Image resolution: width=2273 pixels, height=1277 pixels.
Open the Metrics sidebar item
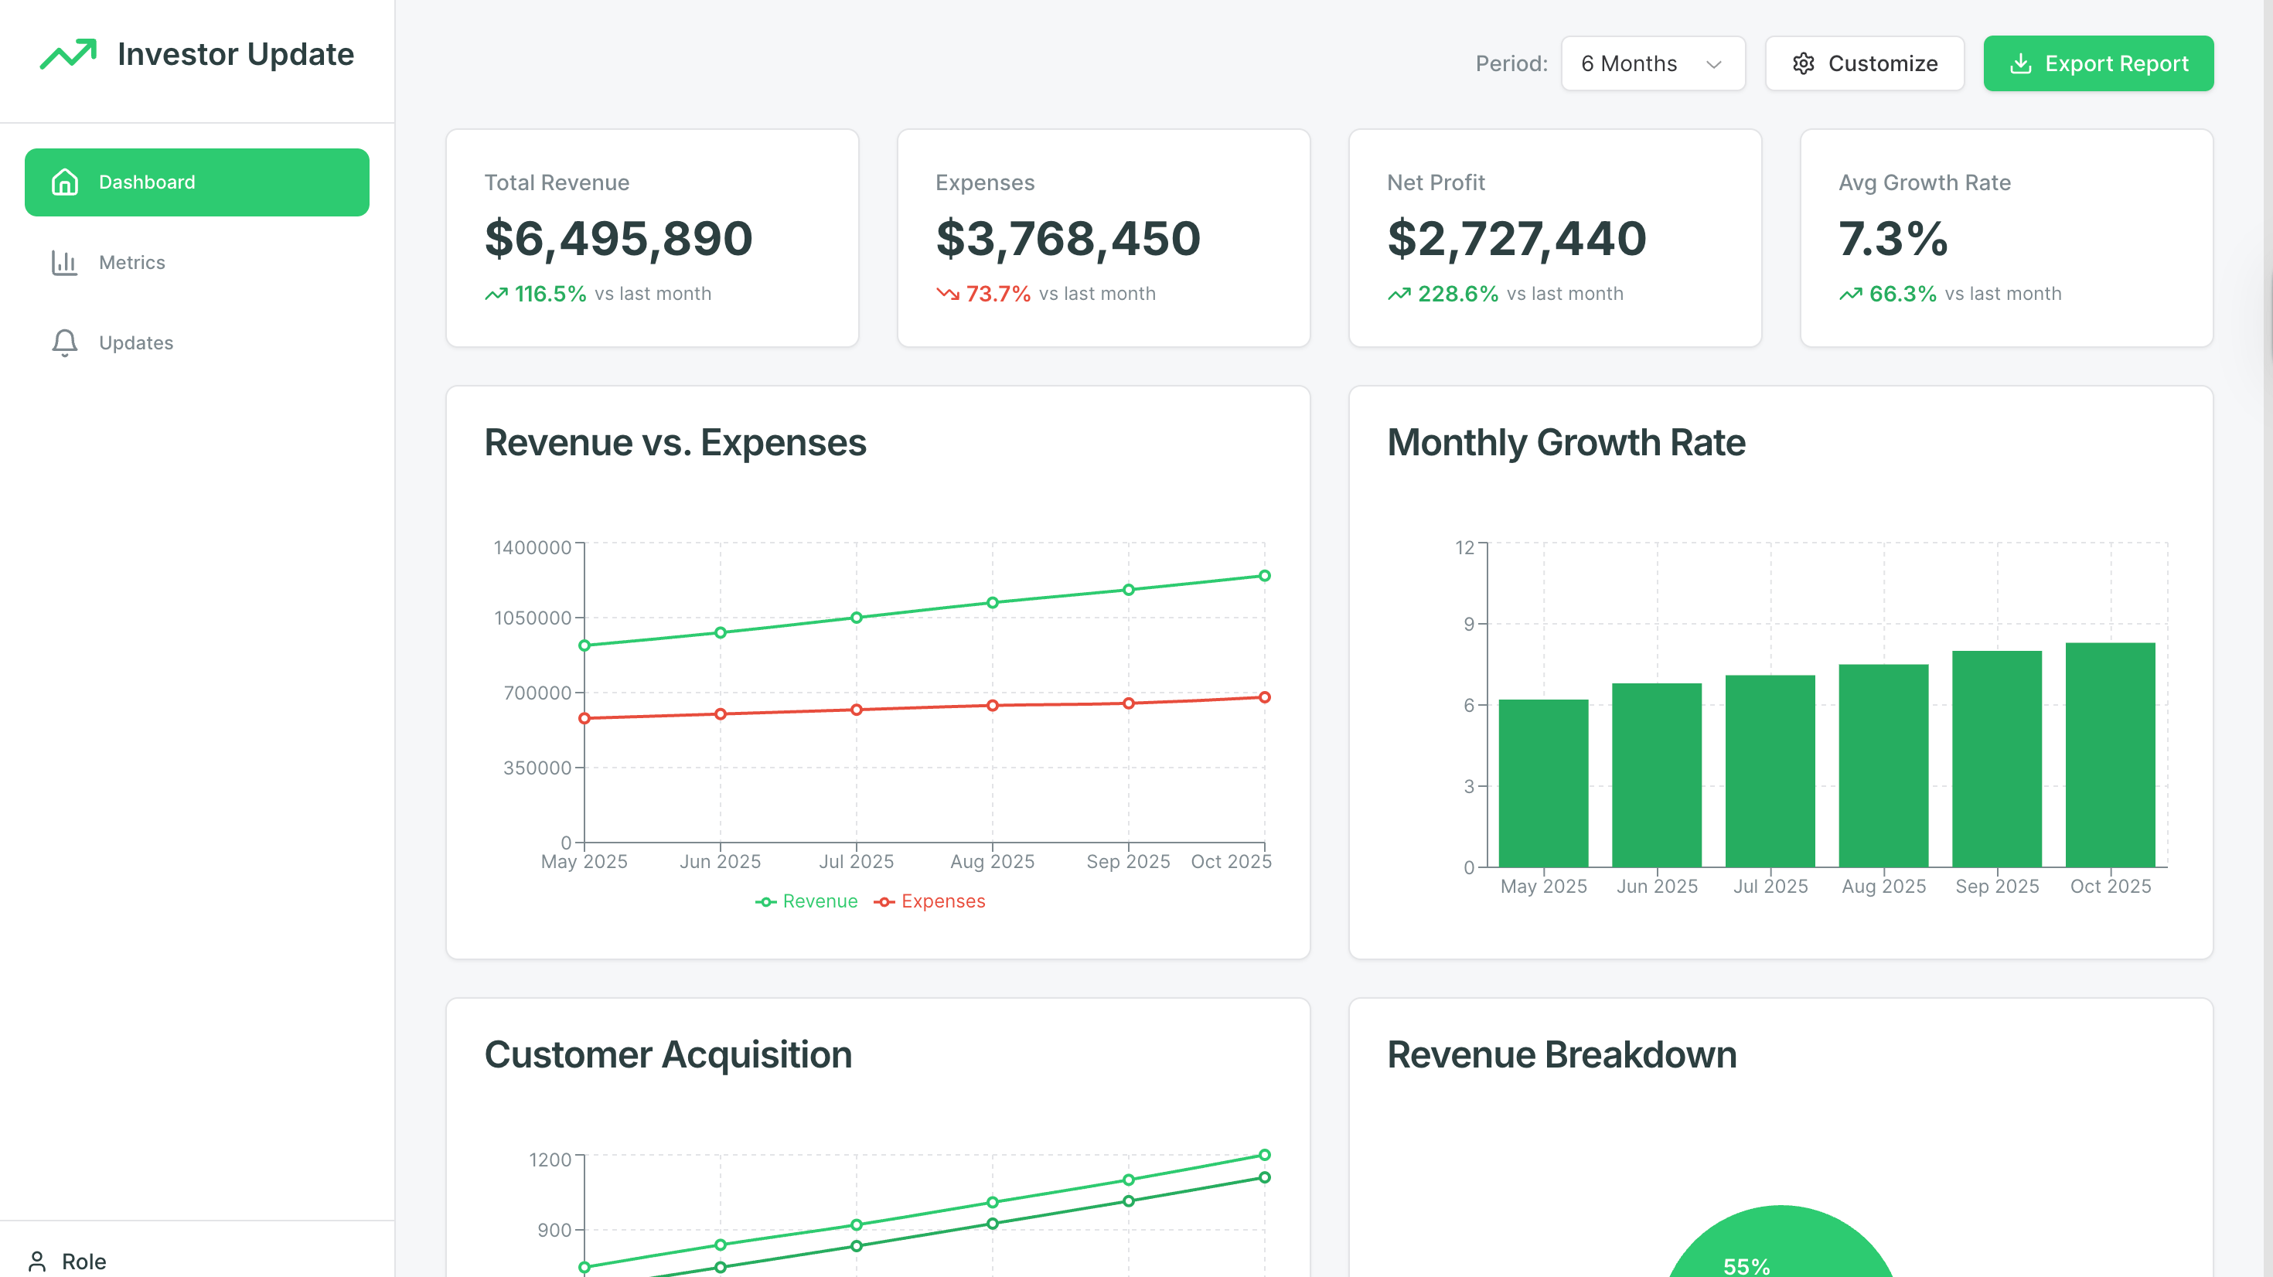[x=131, y=262]
